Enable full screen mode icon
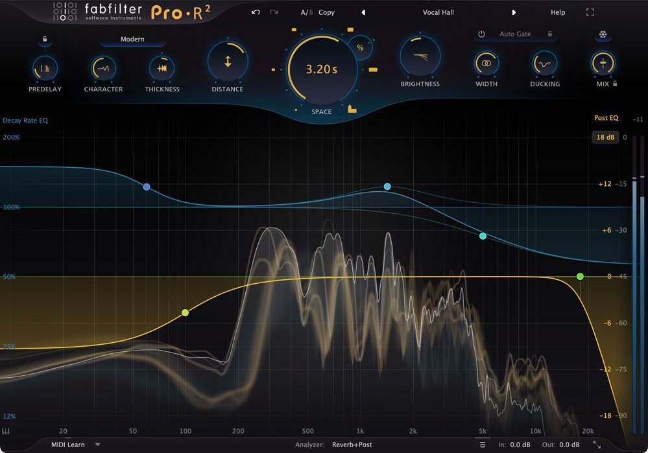This screenshot has height=453, width=648. pos(590,11)
